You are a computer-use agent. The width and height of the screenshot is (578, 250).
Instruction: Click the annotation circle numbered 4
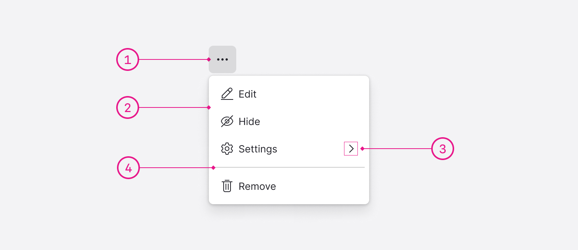click(128, 168)
